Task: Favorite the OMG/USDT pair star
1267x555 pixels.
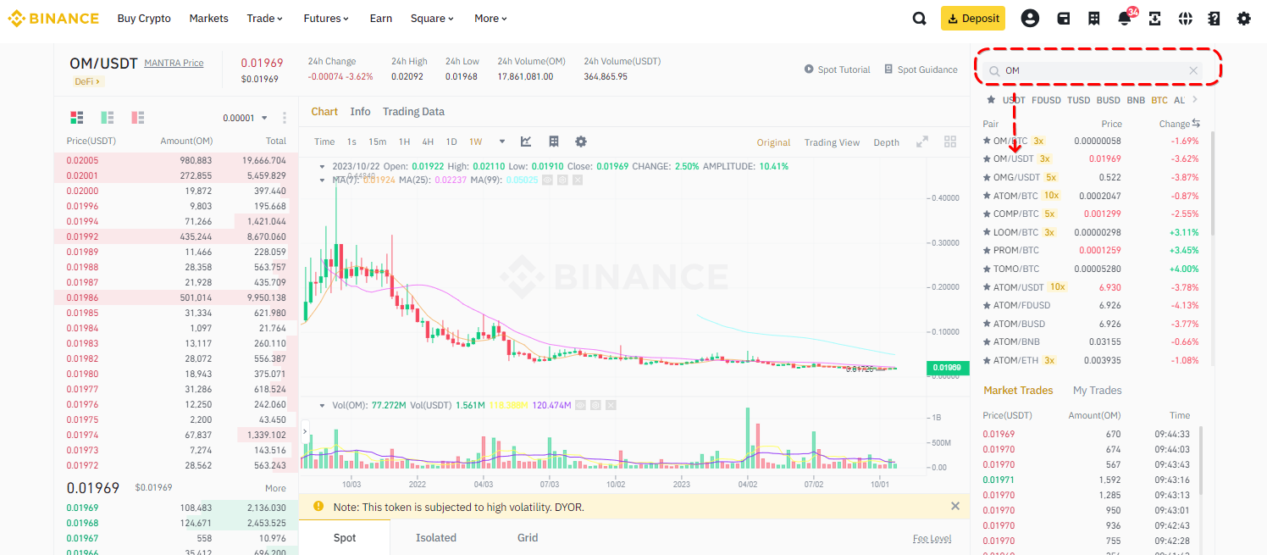Action: [x=987, y=177]
